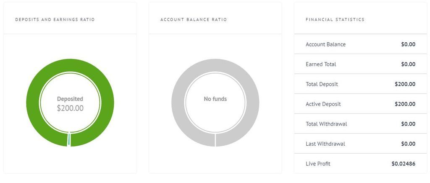Click the Account Balance row
Viewport: 430px width, 183px height.
361,44
